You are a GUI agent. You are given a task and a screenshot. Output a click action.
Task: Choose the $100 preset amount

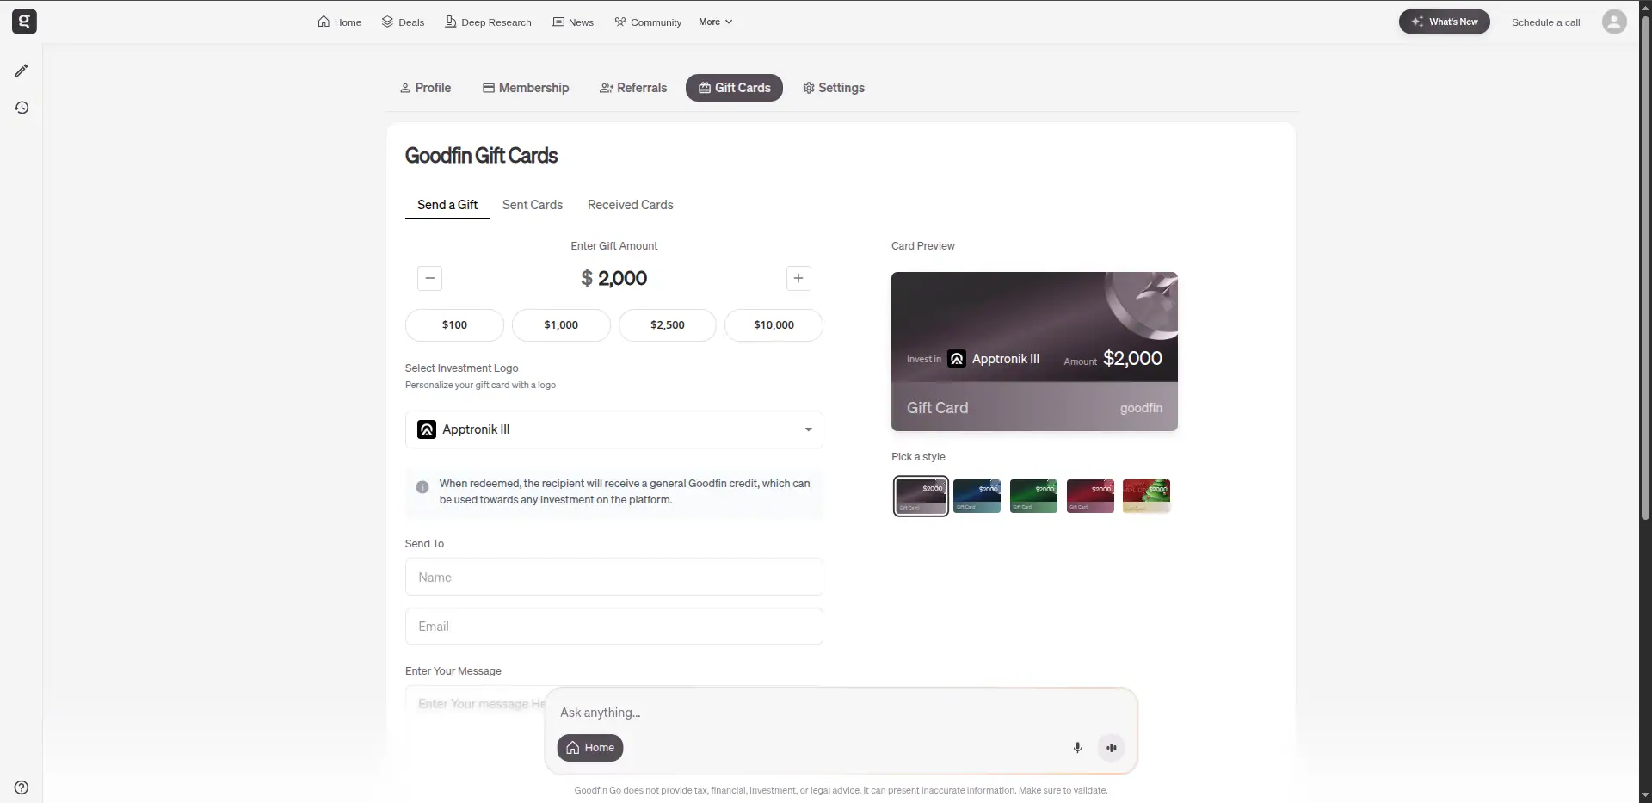[454, 325]
